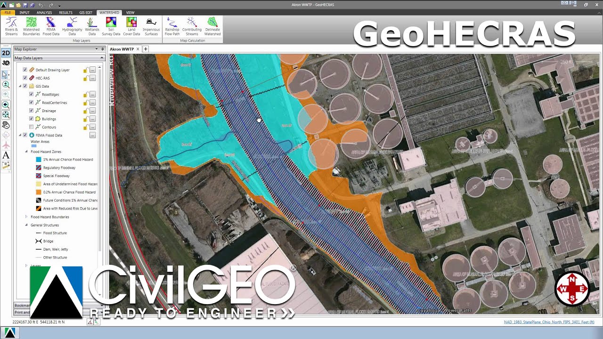Select the text annotation A tool
This screenshot has height=339, width=603.
tap(6, 155)
